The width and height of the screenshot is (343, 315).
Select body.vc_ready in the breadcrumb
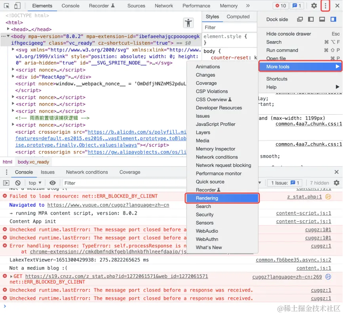click(x=33, y=162)
